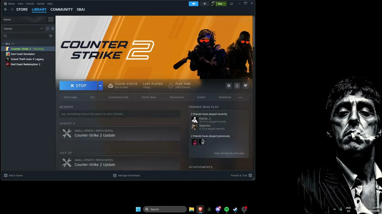Open Brave browser from taskbar
The width and height of the screenshot is (382, 214).
(x=200, y=209)
